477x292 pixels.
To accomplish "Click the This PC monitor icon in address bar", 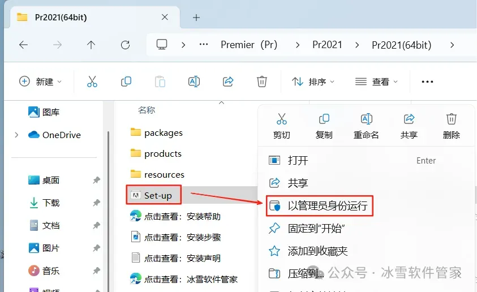I will tap(162, 45).
